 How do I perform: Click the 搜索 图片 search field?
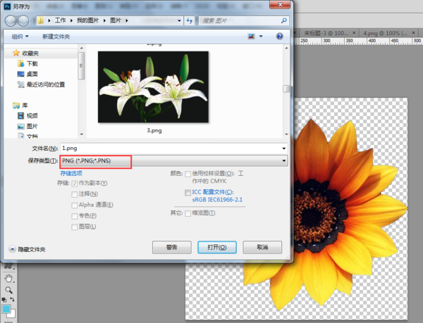click(x=239, y=20)
